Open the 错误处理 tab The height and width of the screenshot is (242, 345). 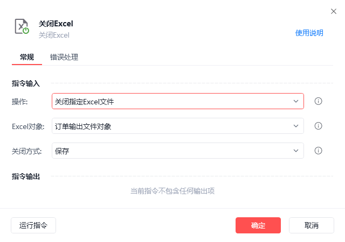[x=64, y=57]
